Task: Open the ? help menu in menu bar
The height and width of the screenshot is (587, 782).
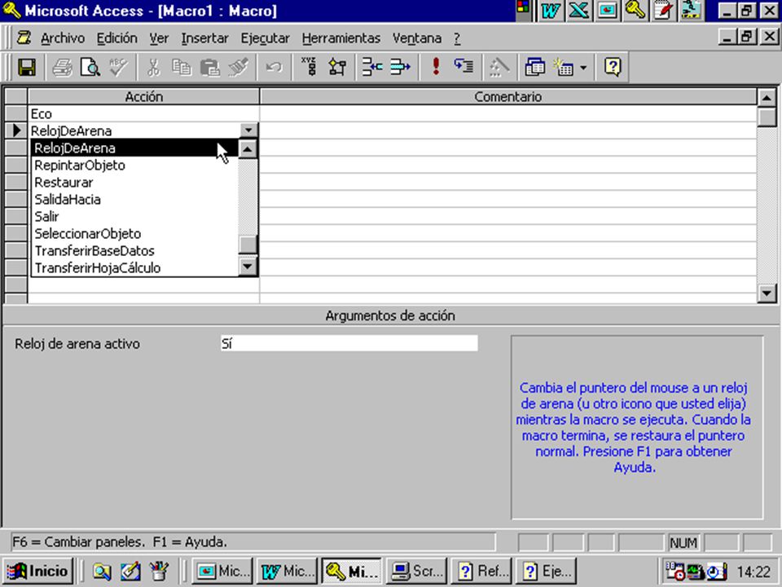Action: tap(457, 38)
